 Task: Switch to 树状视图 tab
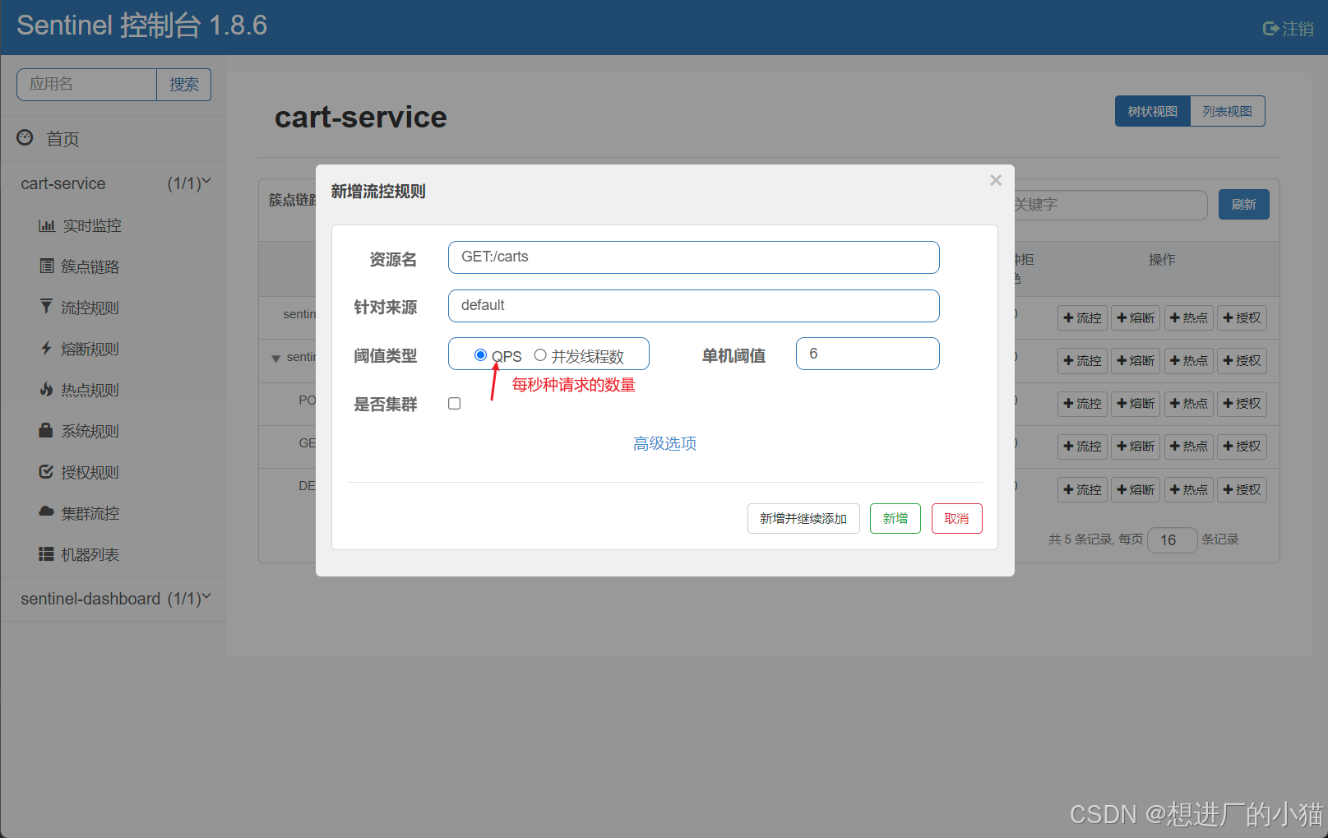(1152, 111)
